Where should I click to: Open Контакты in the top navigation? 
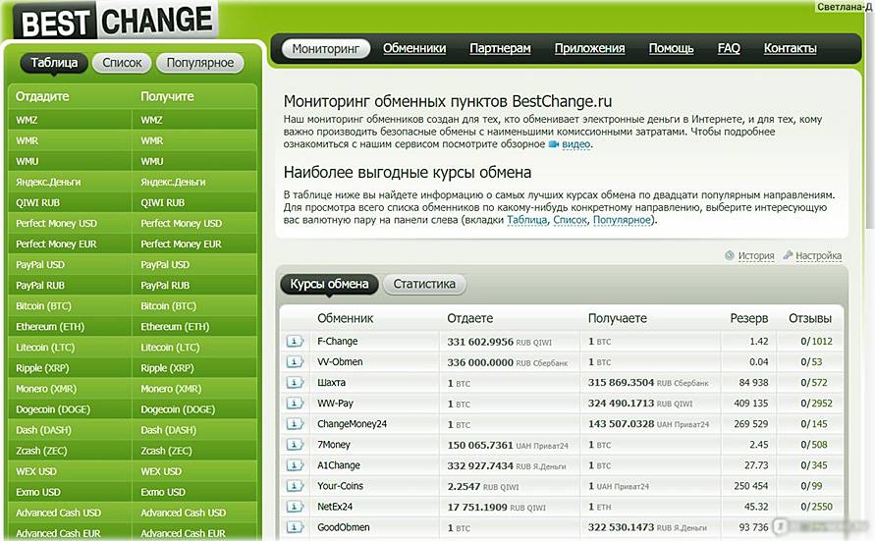[x=790, y=48]
